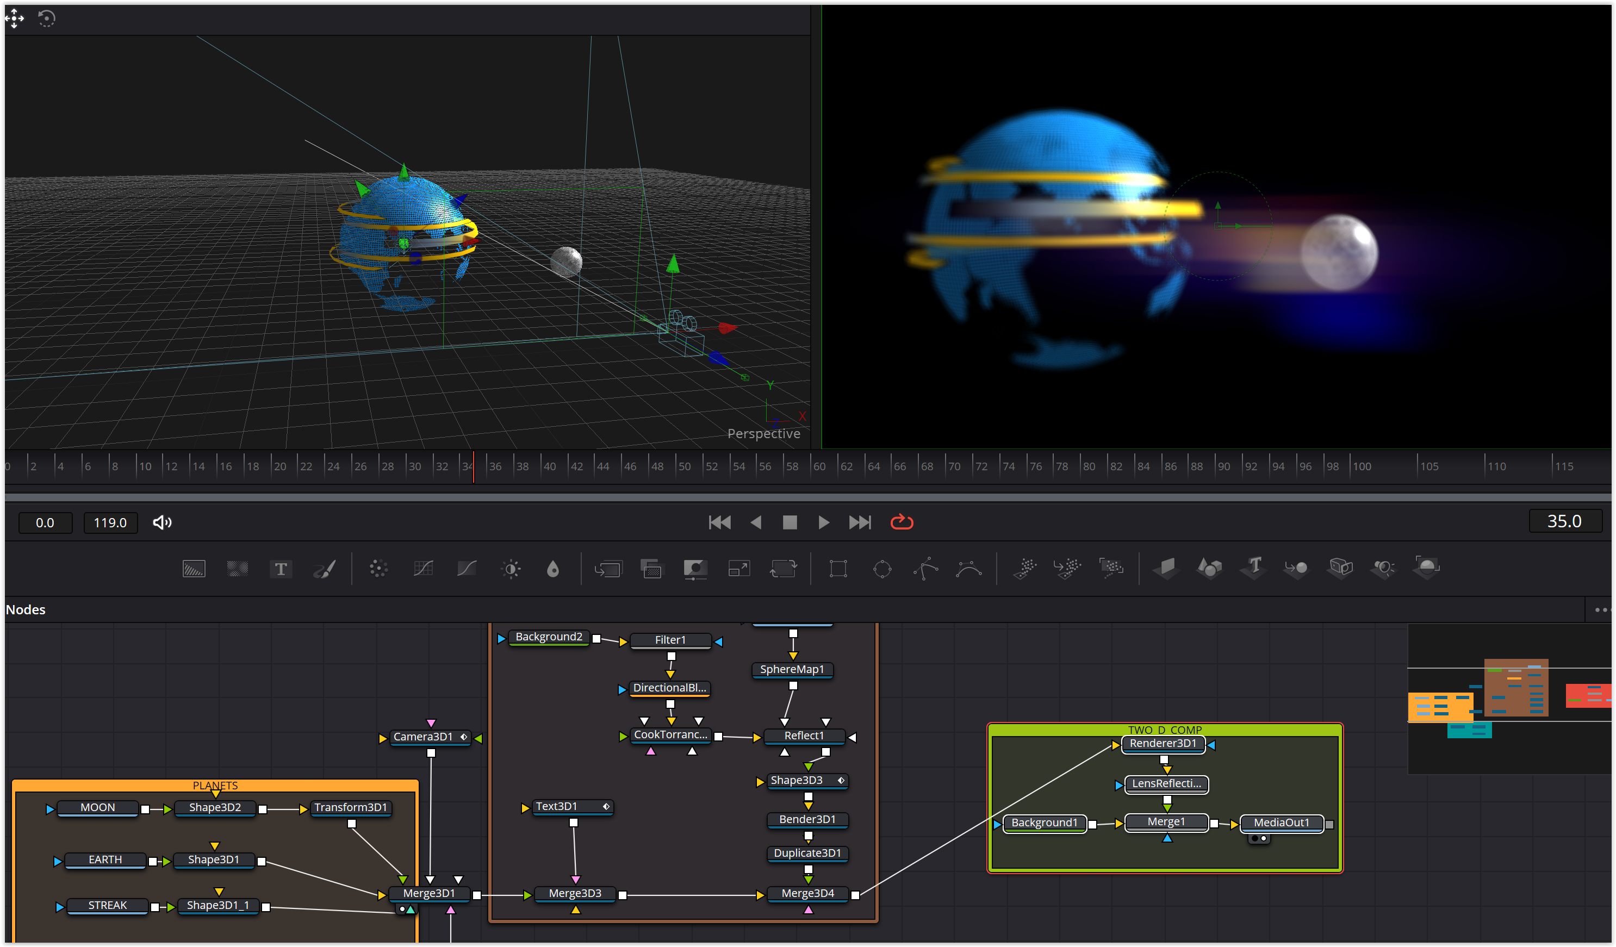The image size is (1616, 947).
Task: Add a Color Corrector node
Action: click(378, 569)
